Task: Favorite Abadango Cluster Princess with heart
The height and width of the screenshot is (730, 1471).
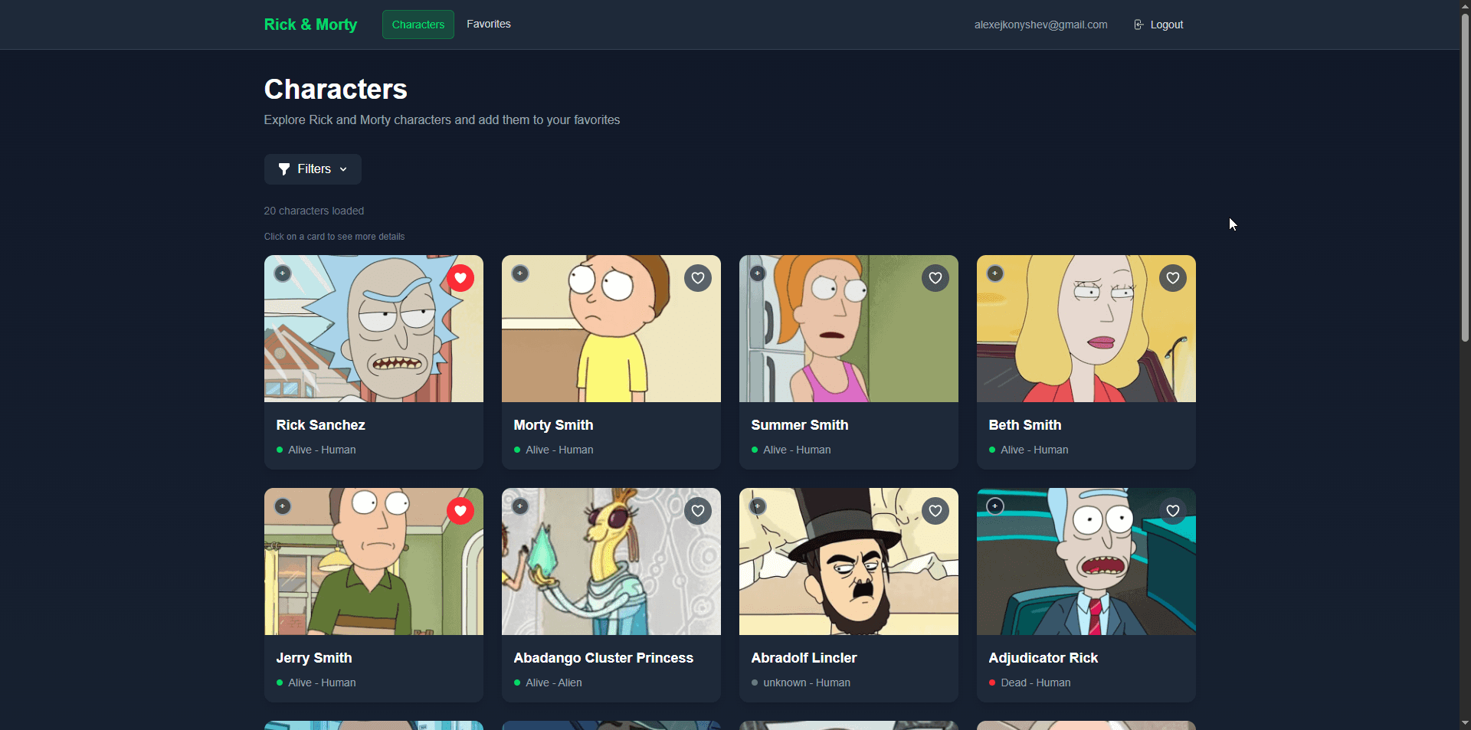Action: click(x=698, y=511)
